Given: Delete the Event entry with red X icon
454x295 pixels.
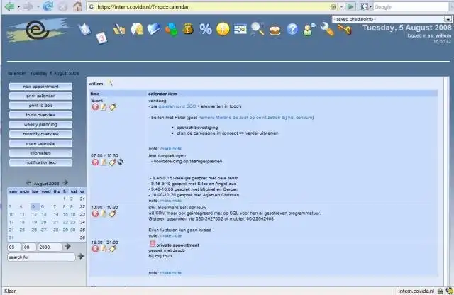Looking at the screenshot, I should [95, 107].
